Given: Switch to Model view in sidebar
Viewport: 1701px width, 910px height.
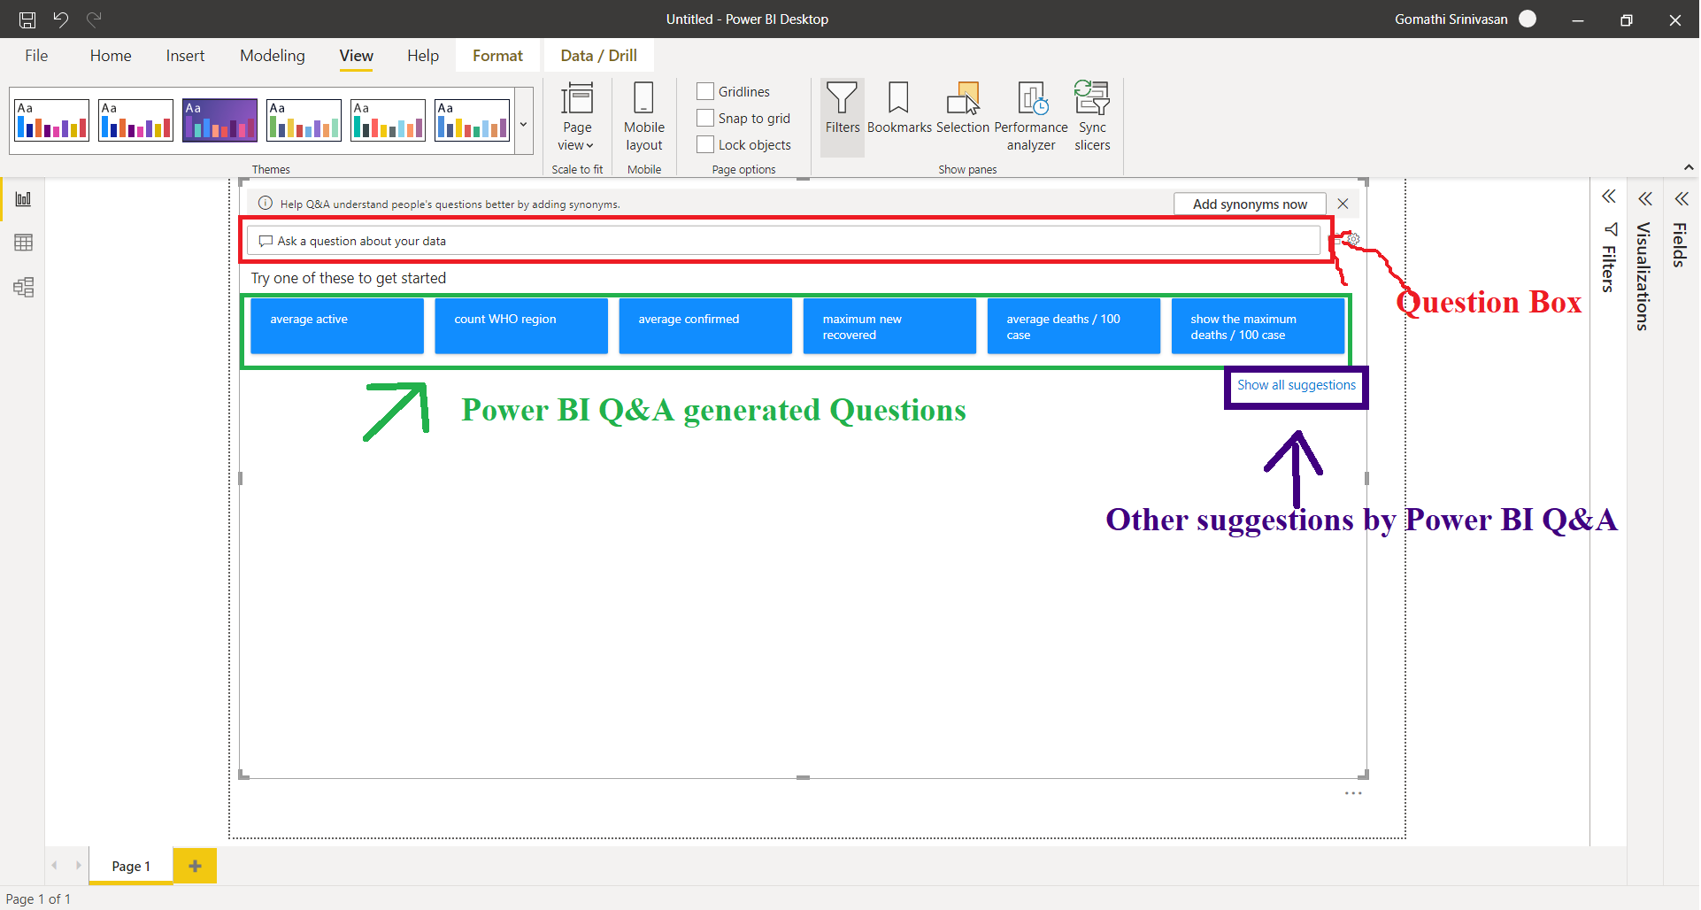Looking at the screenshot, I should [x=24, y=287].
